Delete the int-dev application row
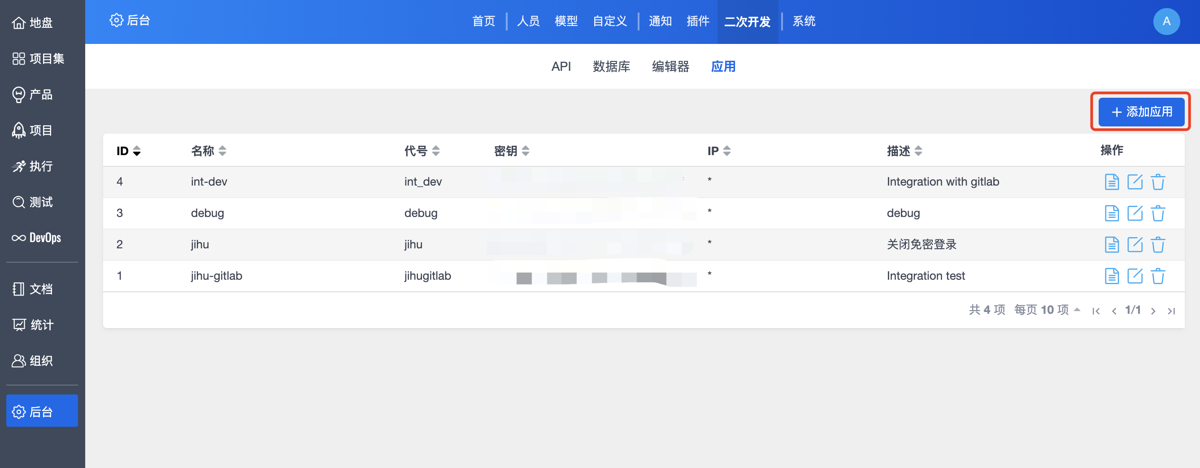 click(1157, 182)
